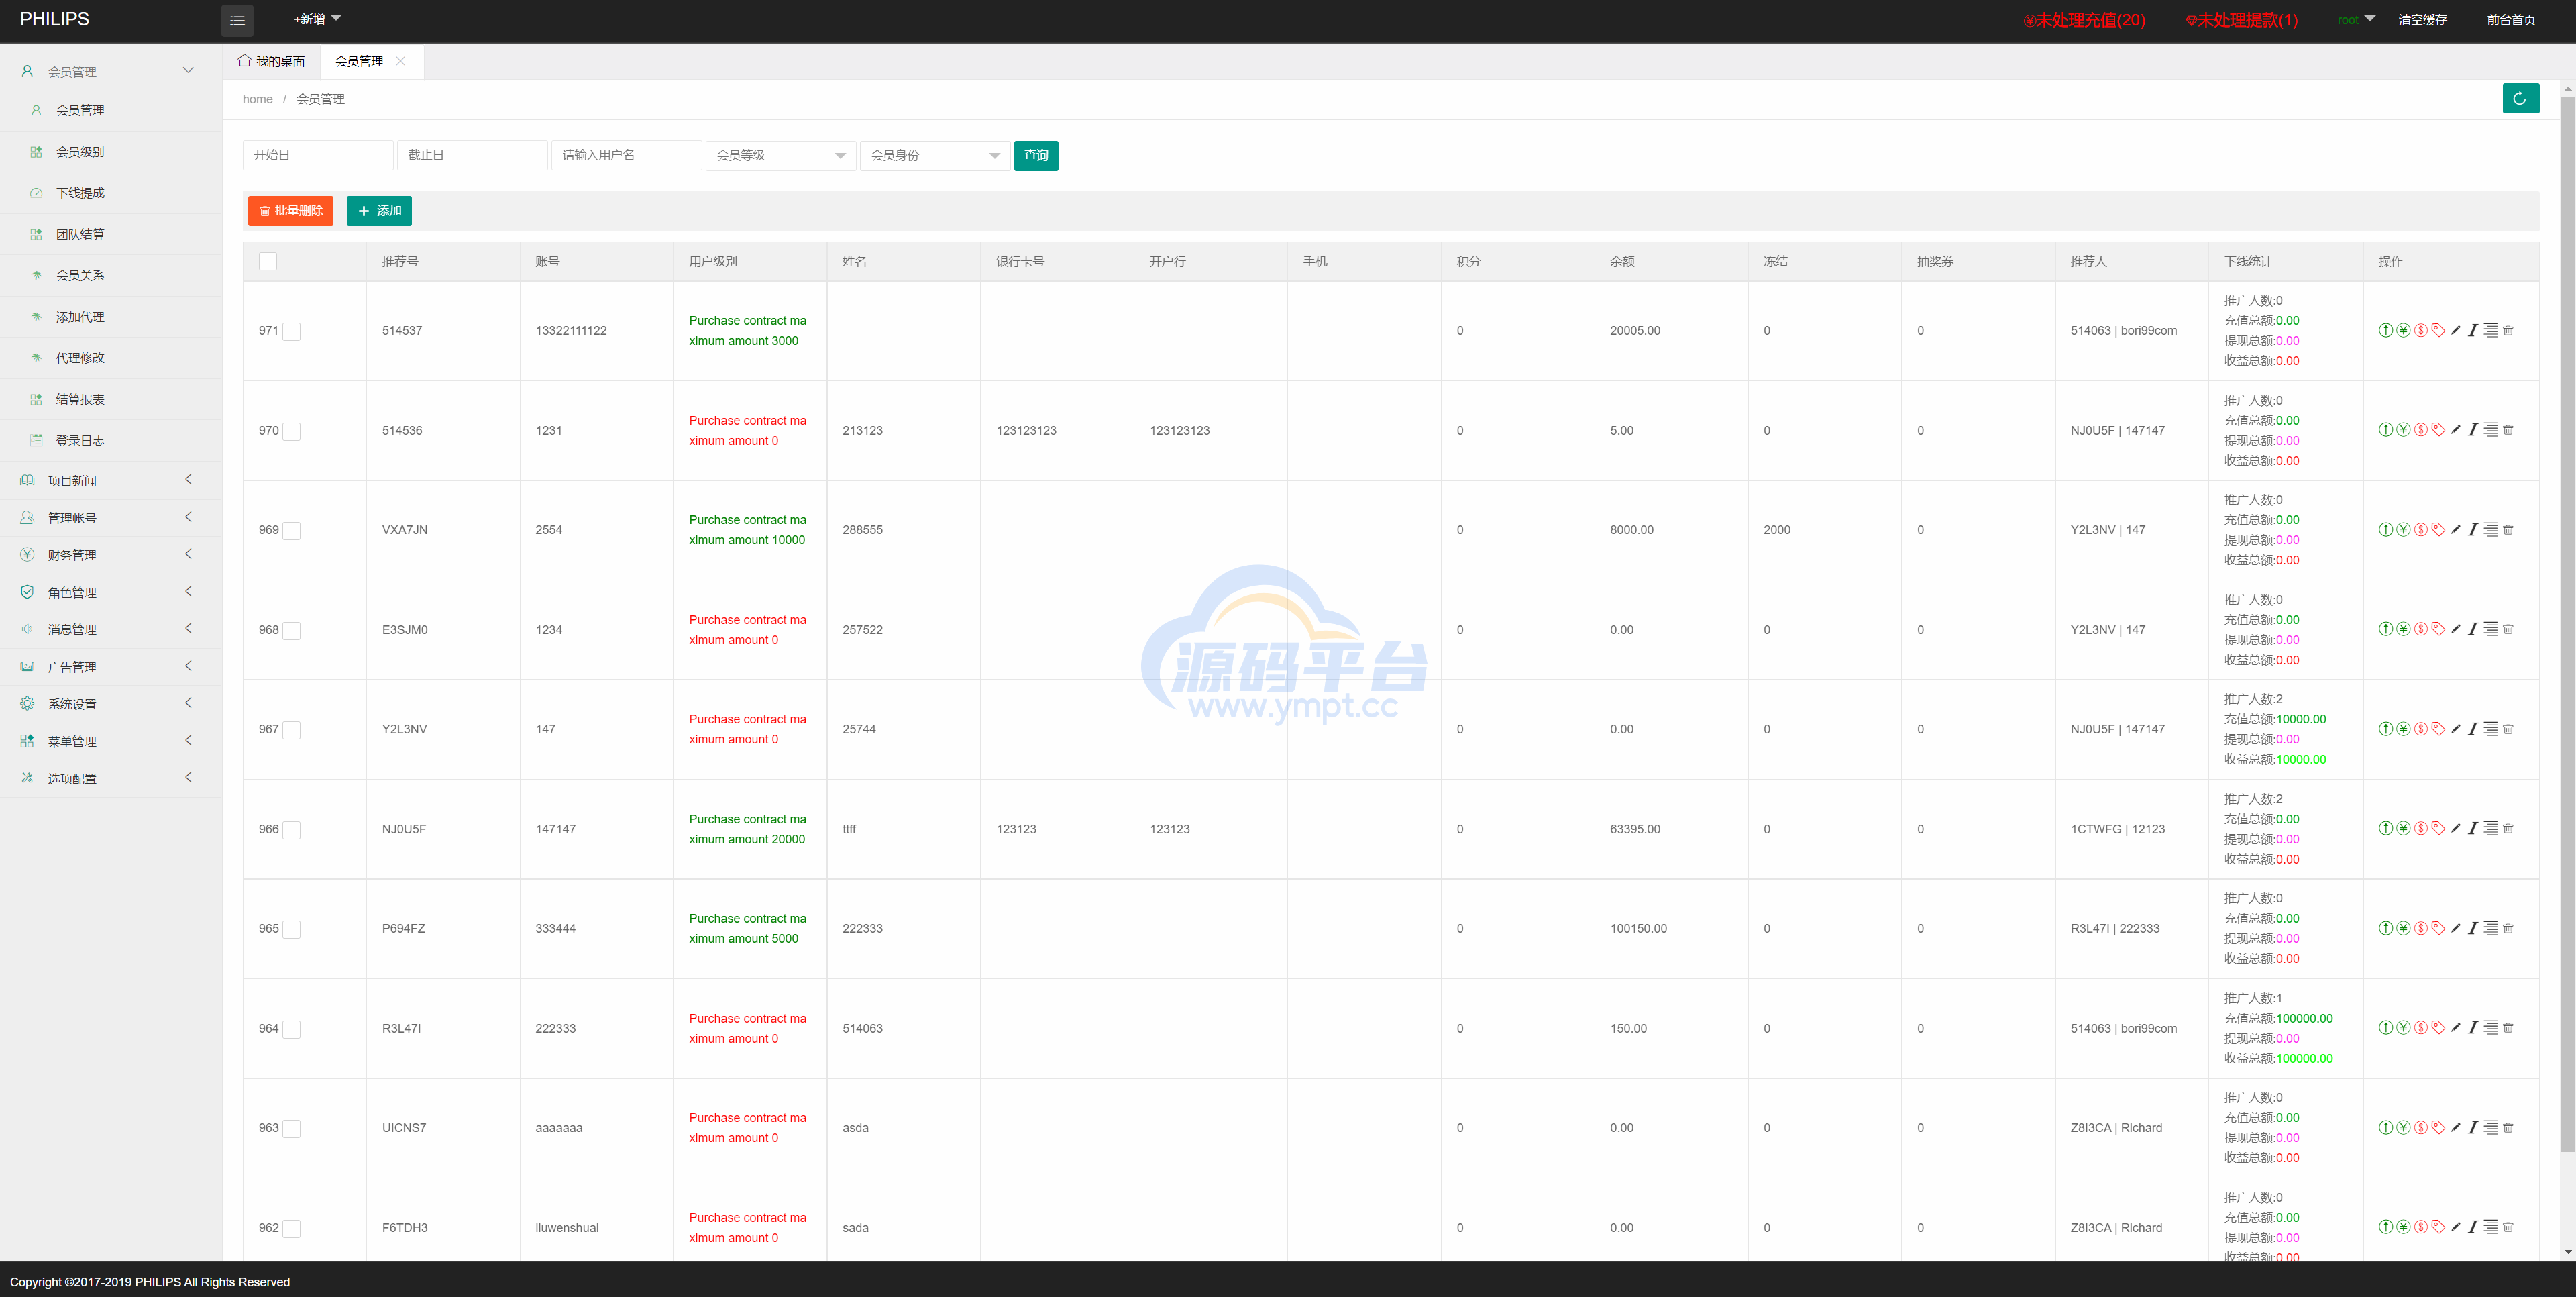Click the home icon on 我的桌面 tab
The width and height of the screenshot is (2576, 1297).
coord(244,61)
